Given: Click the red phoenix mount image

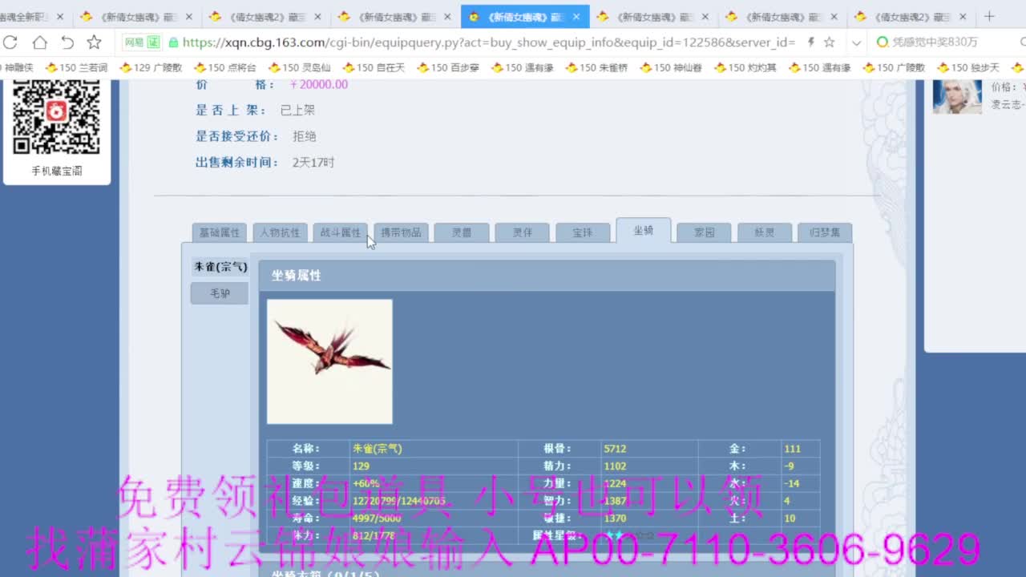Looking at the screenshot, I should pyautogui.click(x=329, y=361).
